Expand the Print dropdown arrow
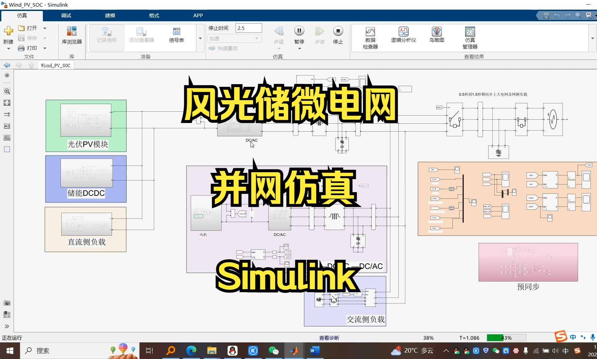 [45, 48]
